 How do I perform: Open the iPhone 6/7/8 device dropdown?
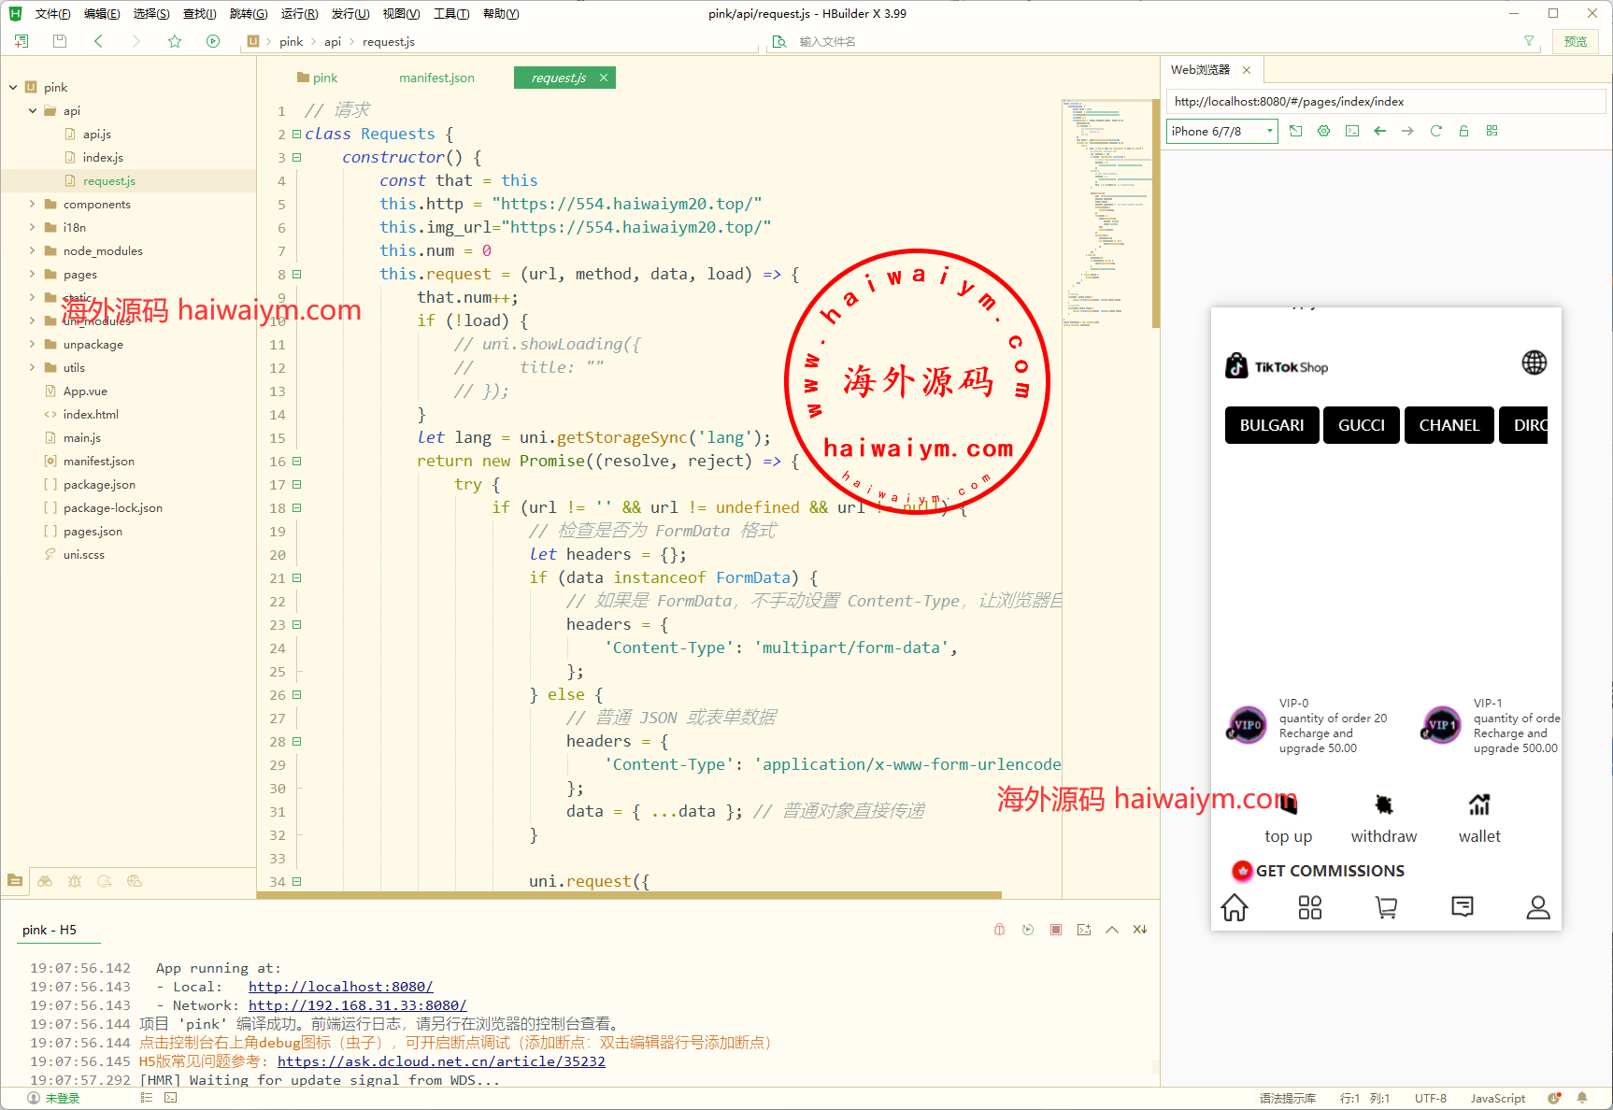[x=1221, y=132]
